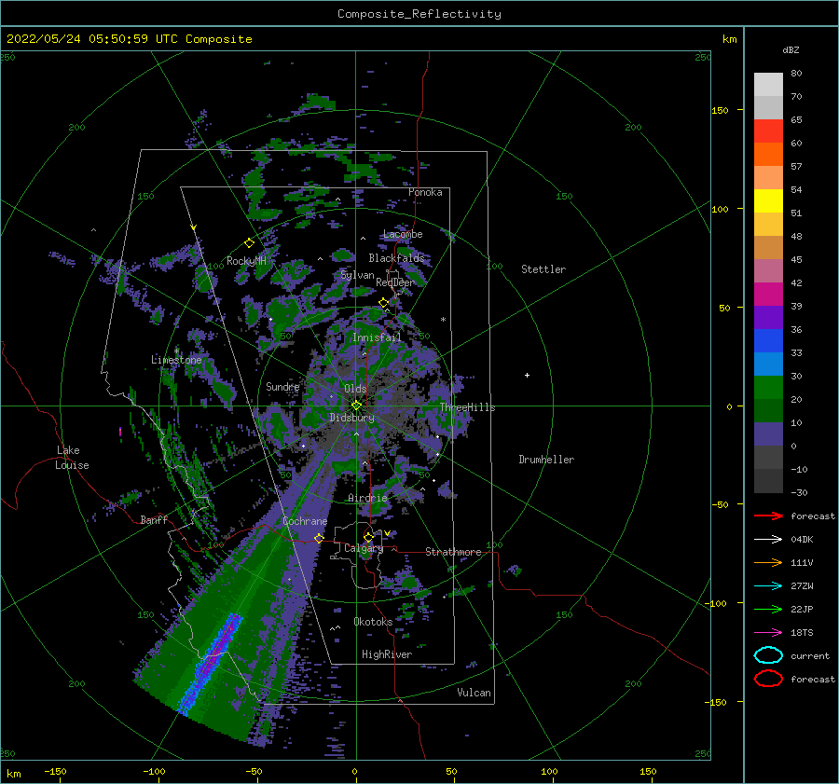Click the HighRiver town label

[x=387, y=654]
